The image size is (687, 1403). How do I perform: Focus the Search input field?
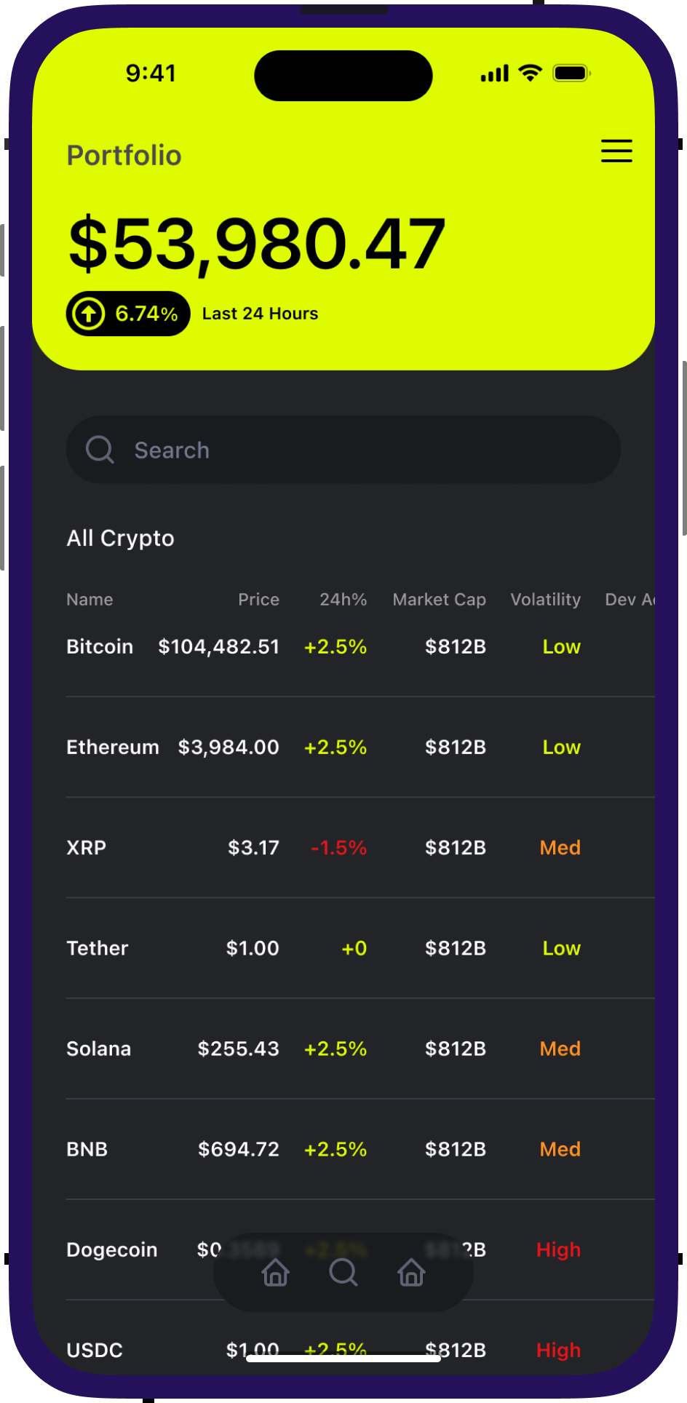[x=364, y=450]
